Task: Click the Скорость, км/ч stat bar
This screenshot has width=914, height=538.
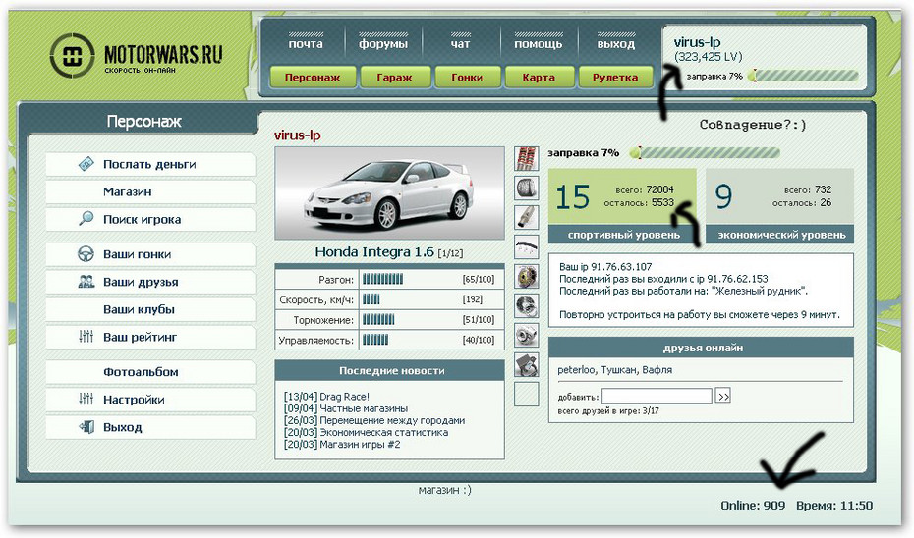Action: pyautogui.click(x=371, y=299)
